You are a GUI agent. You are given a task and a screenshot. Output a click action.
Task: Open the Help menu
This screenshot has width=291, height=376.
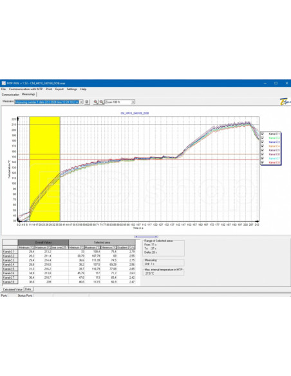pos(83,89)
